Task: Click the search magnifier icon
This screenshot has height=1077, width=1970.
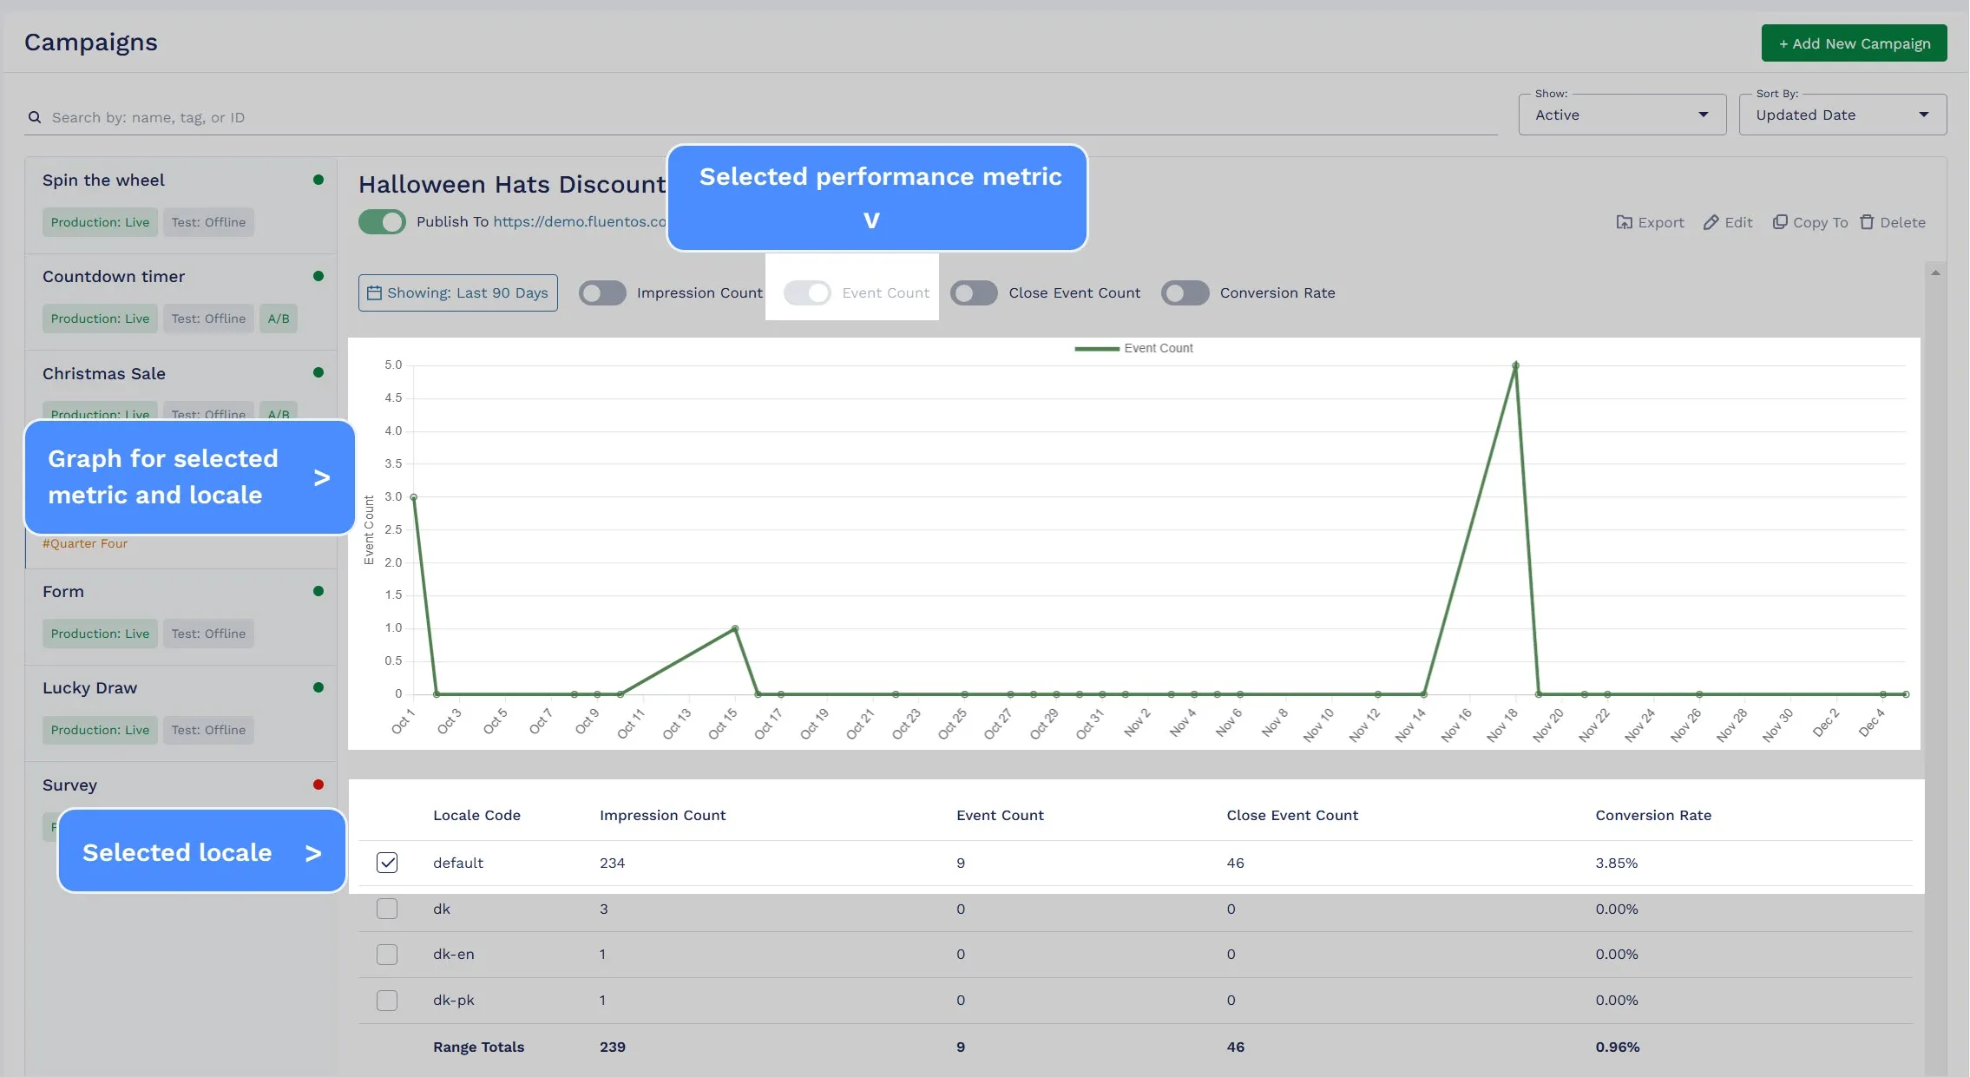Action: pyautogui.click(x=35, y=117)
